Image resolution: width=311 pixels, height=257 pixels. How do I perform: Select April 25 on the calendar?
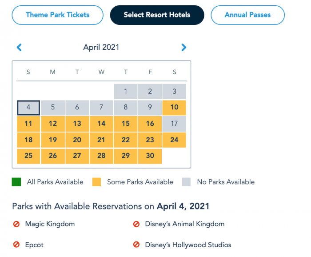coord(28,156)
